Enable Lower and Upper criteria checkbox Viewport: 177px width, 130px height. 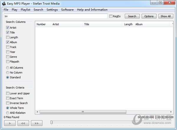pyautogui.click(x=8, y=93)
